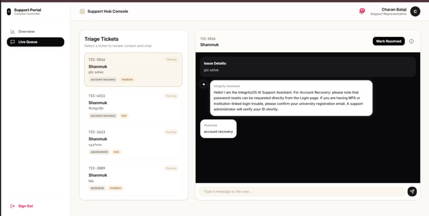Image resolution: width=429 pixels, height=216 pixels.
Task: Click the low tag on TIC-1613
Action: [116, 152]
